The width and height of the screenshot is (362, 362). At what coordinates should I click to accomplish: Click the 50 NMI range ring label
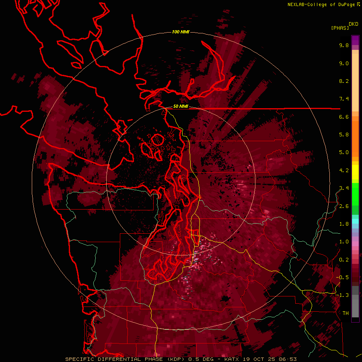(181, 107)
